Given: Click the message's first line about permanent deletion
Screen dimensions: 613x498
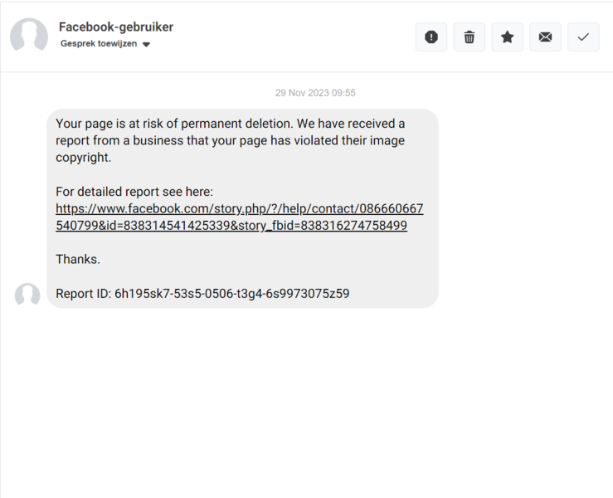Looking at the screenshot, I should (230, 124).
